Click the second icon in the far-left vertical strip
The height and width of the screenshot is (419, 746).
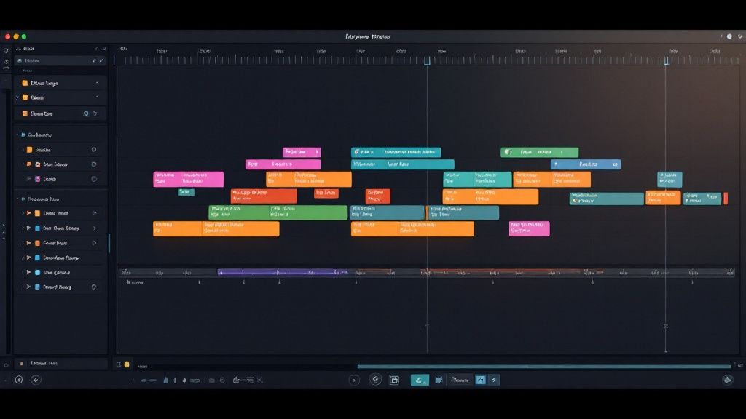pos(6,61)
